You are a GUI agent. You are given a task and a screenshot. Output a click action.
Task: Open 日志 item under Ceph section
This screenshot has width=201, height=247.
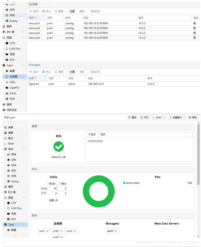tap(10, 99)
